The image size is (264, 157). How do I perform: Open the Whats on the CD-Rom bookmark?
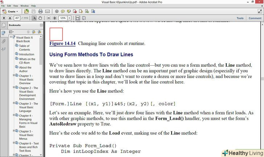pyautogui.click(x=27, y=61)
